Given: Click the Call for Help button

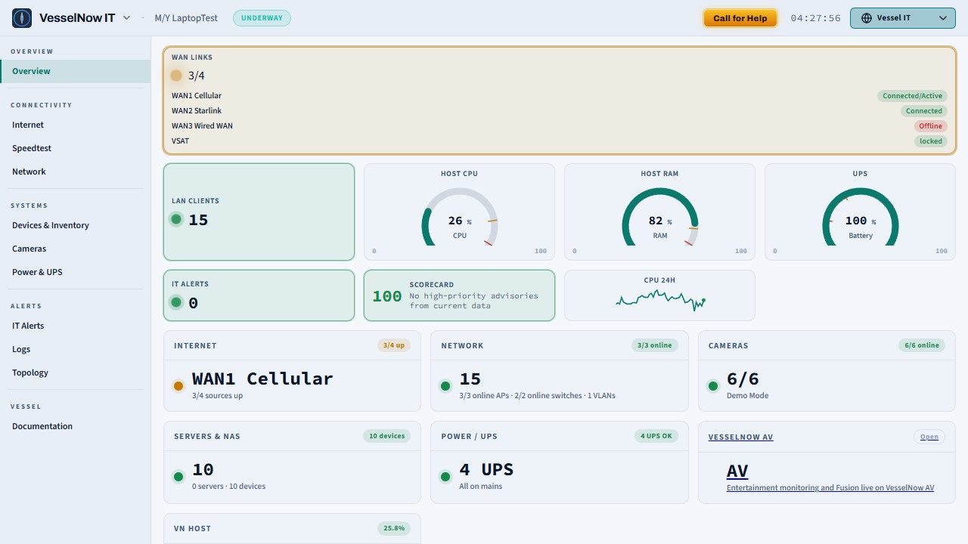Looking at the screenshot, I should click(740, 18).
